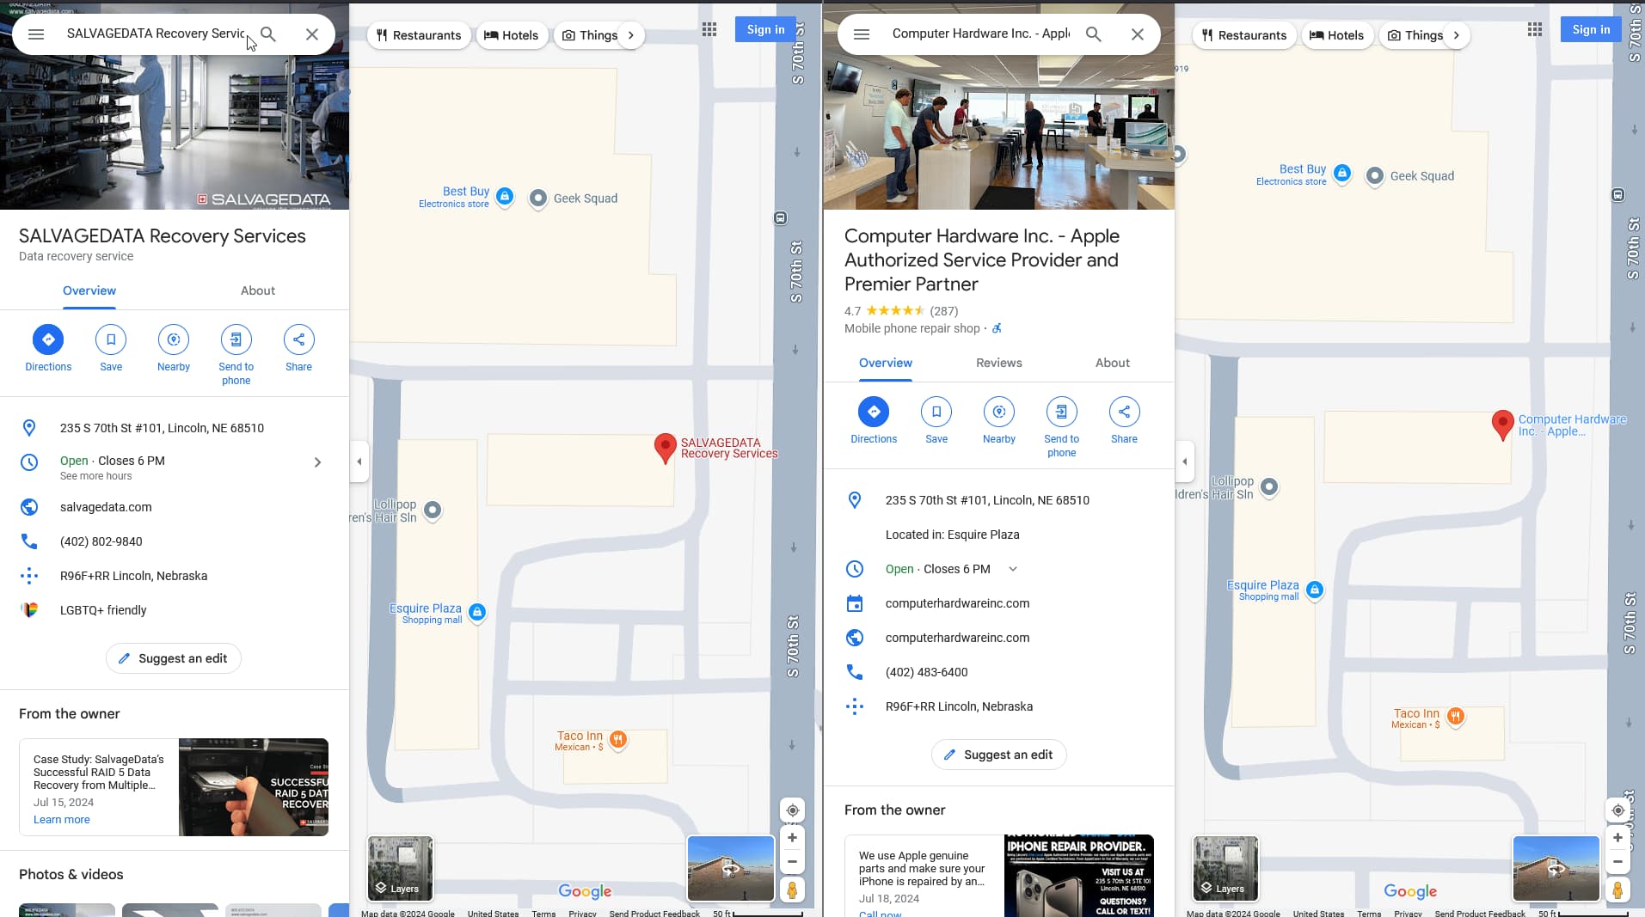Image resolution: width=1645 pixels, height=917 pixels.
Task: Click the SALVAGEDATA search input field
Action: pyautogui.click(x=156, y=34)
